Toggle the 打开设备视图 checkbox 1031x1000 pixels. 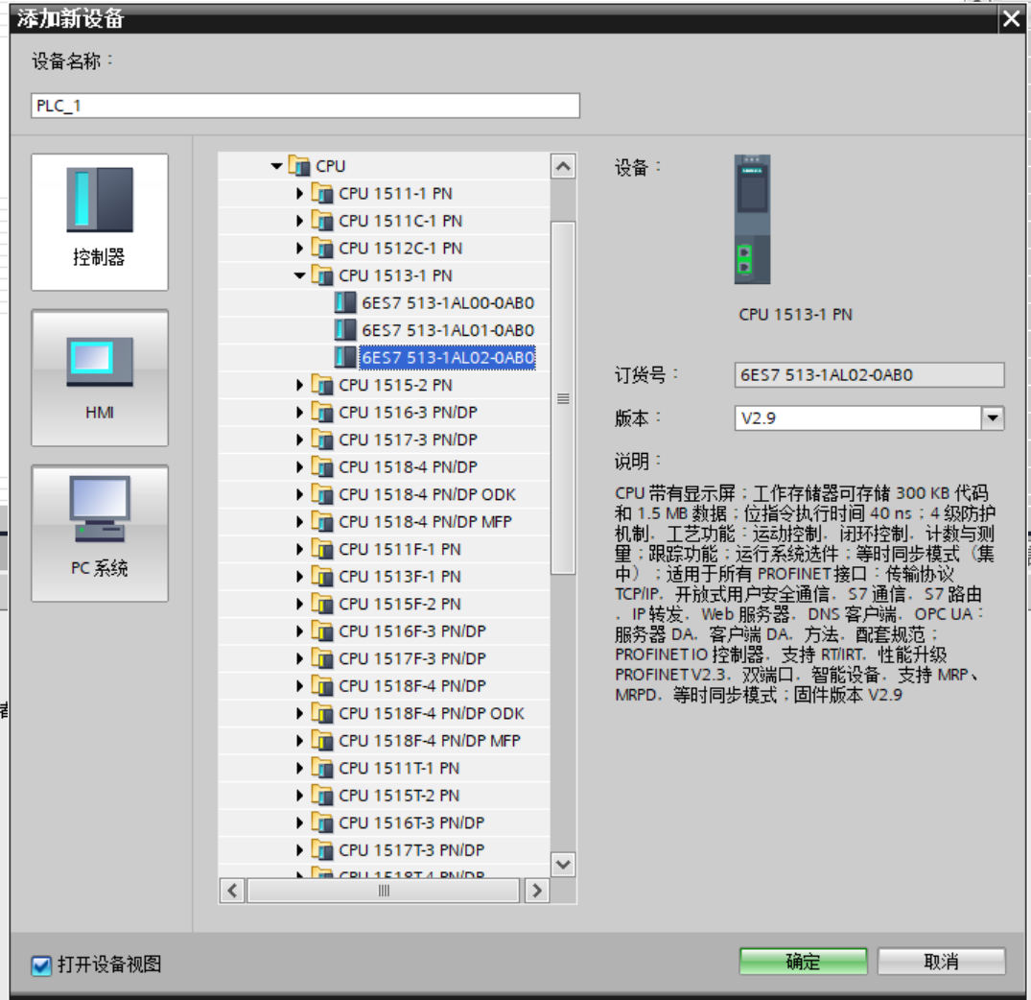(41, 965)
